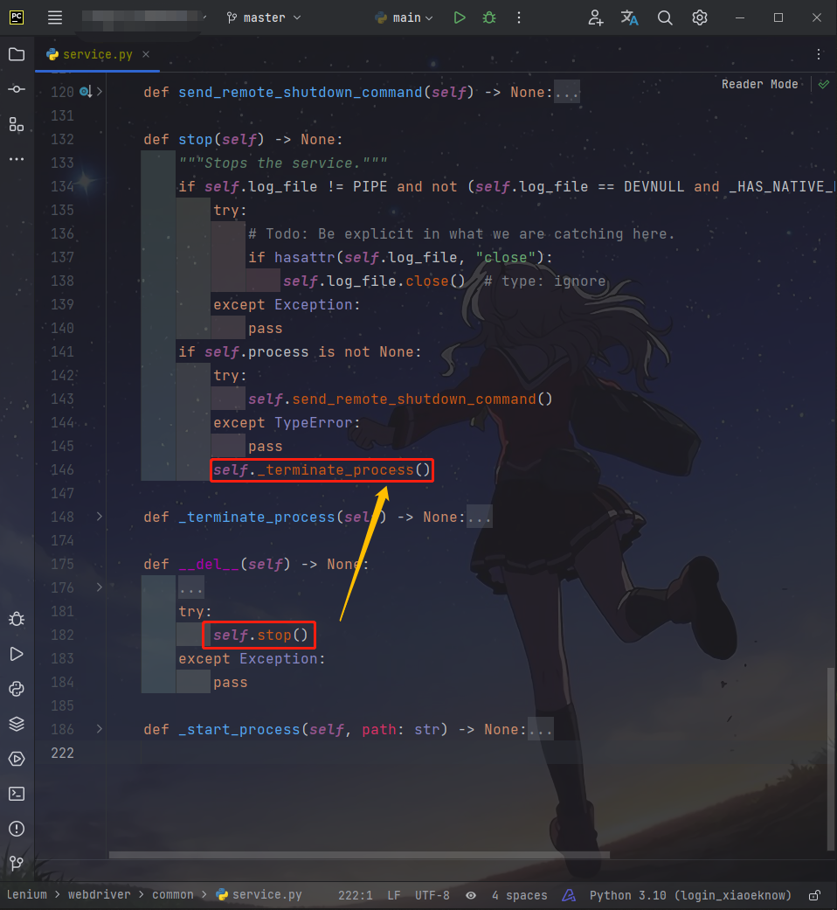
Task: Open more run actions menu
Action: (x=519, y=17)
